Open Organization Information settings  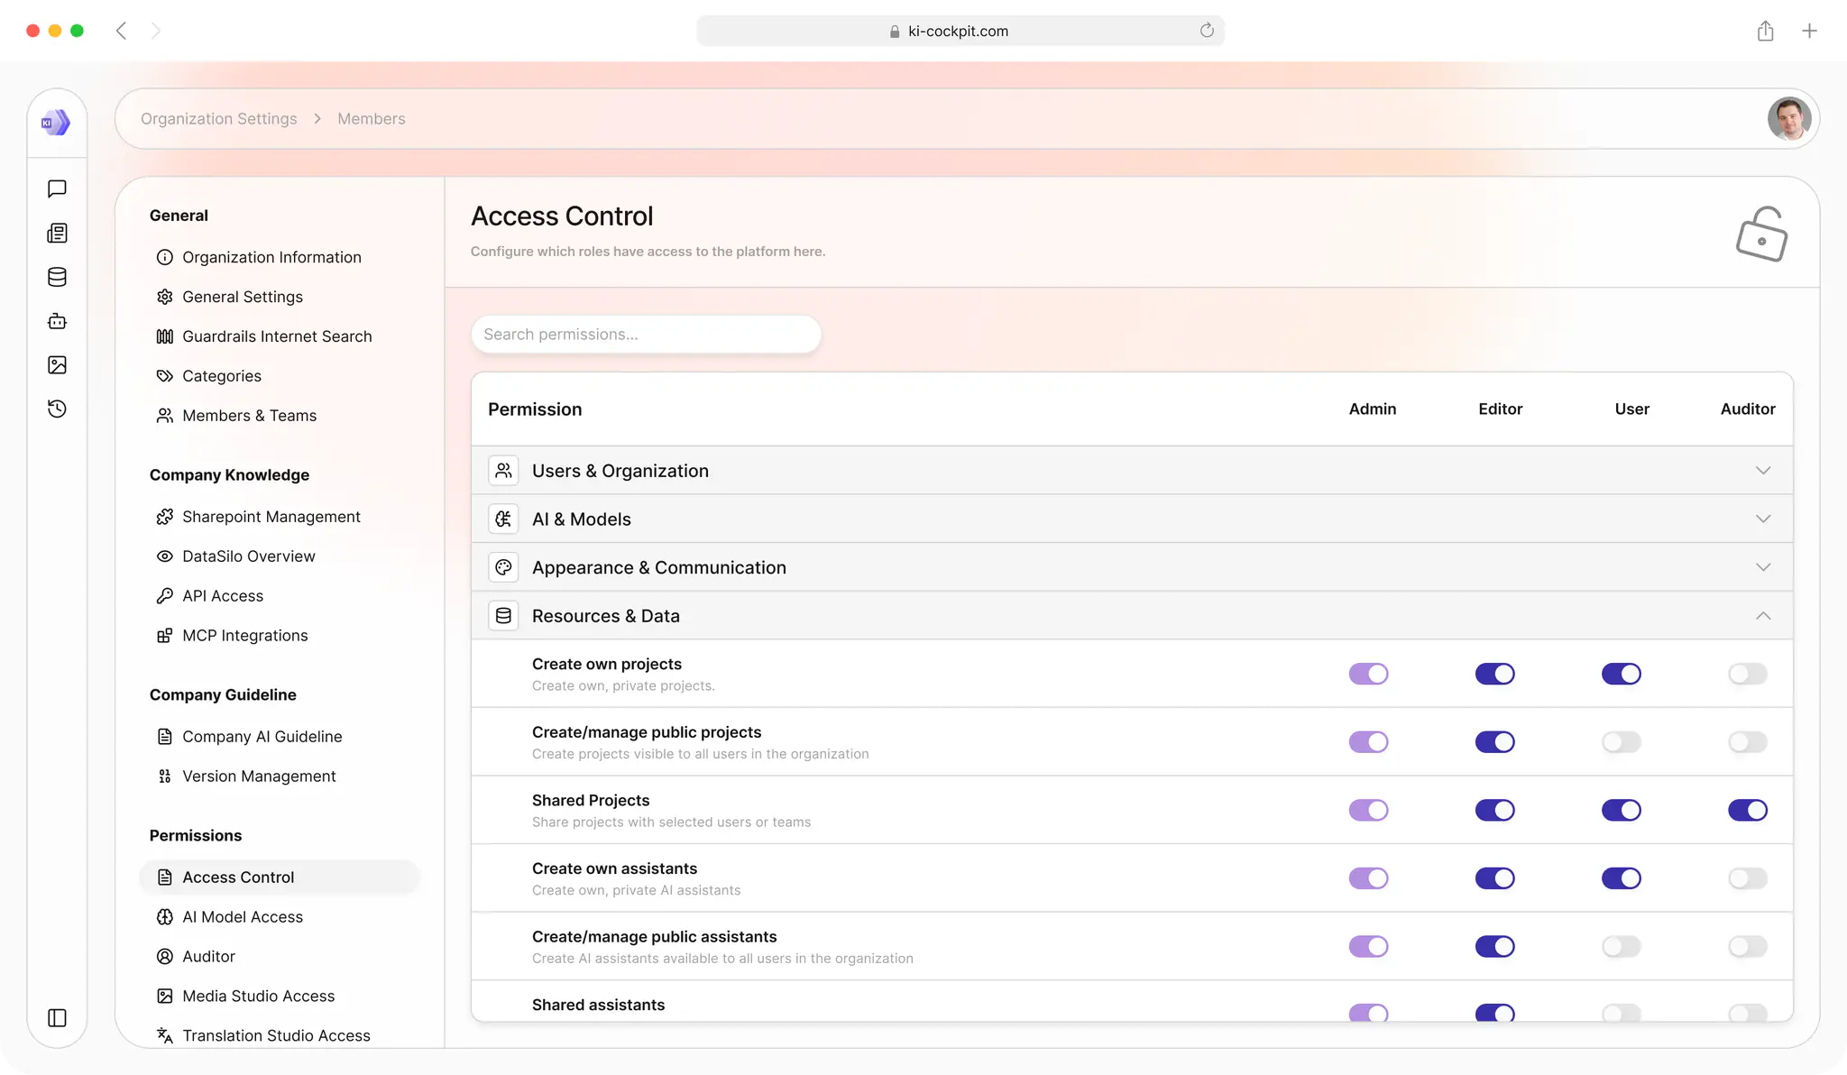pos(259,257)
